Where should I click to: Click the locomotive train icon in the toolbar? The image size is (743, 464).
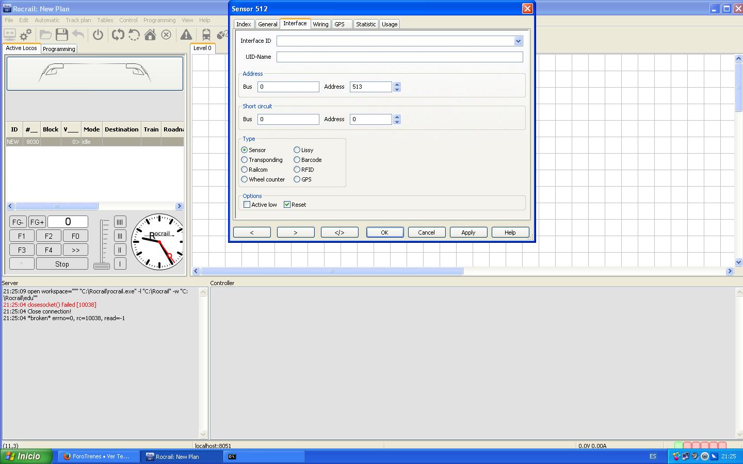coord(206,35)
